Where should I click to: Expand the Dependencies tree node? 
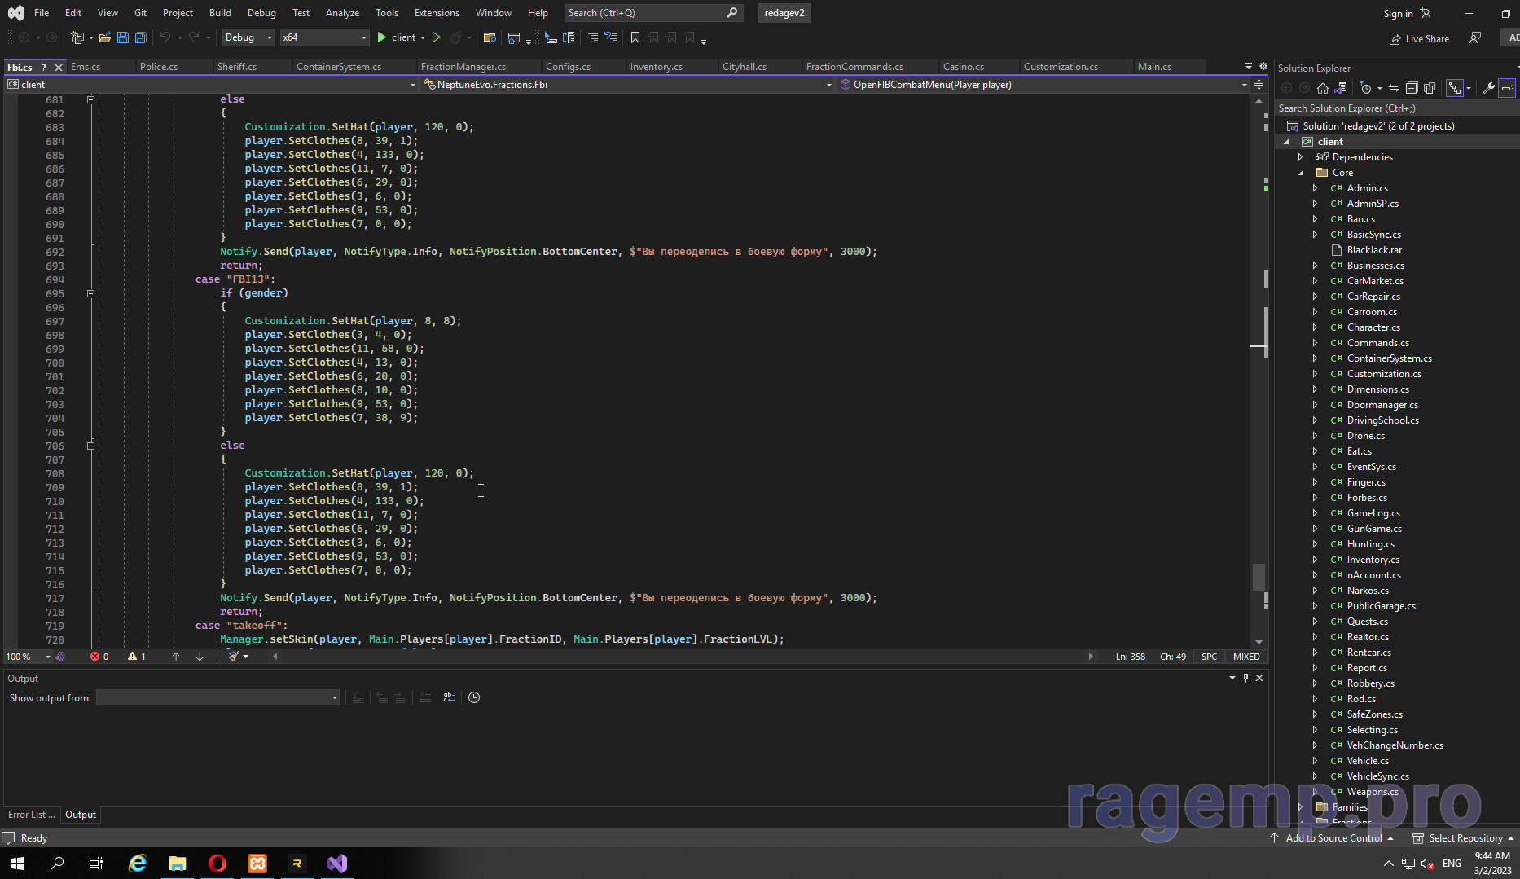[1300, 157]
